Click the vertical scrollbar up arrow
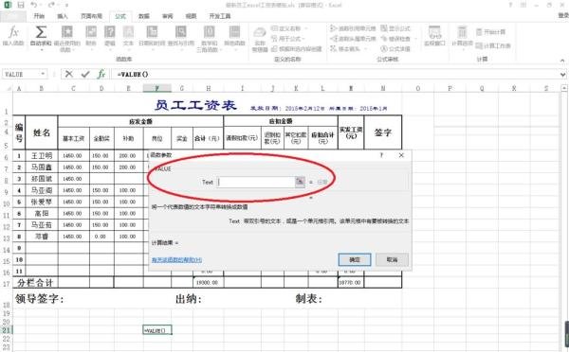 (564, 88)
